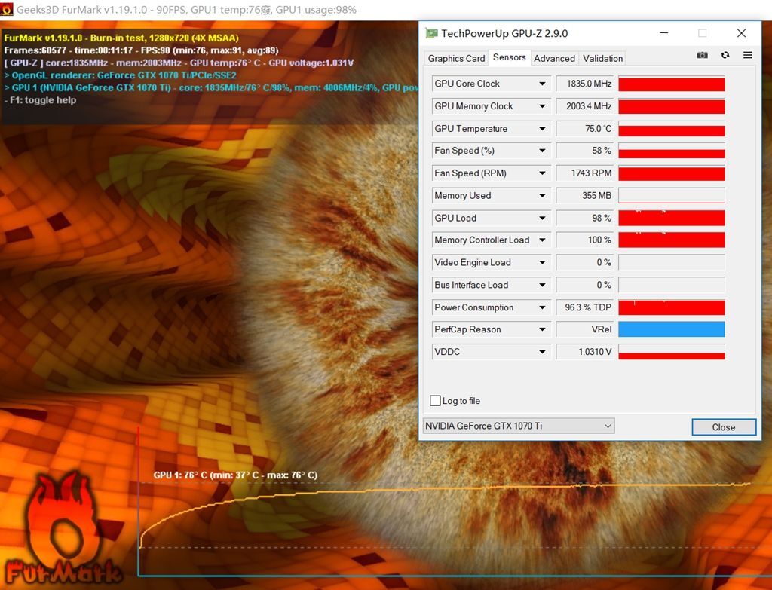The image size is (772, 590).
Task: Click the 75.0 °C temperature value
Action: tap(585, 129)
